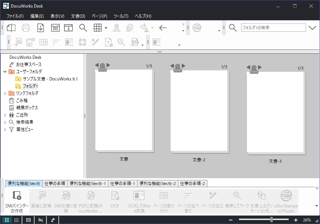320x224 pixels.
Task: Click the import document toolbar icon with down arrow
Action: pyautogui.click(x=41, y=28)
